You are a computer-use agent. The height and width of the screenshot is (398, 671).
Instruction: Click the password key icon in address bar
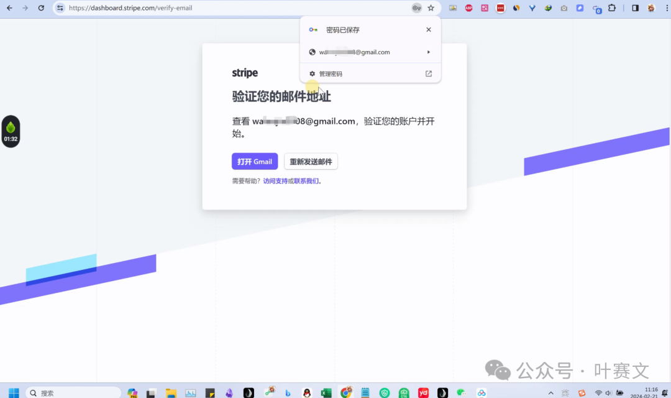tap(417, 8)
